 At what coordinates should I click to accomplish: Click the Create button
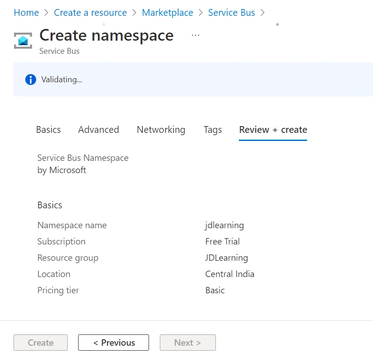coord(41,343)
